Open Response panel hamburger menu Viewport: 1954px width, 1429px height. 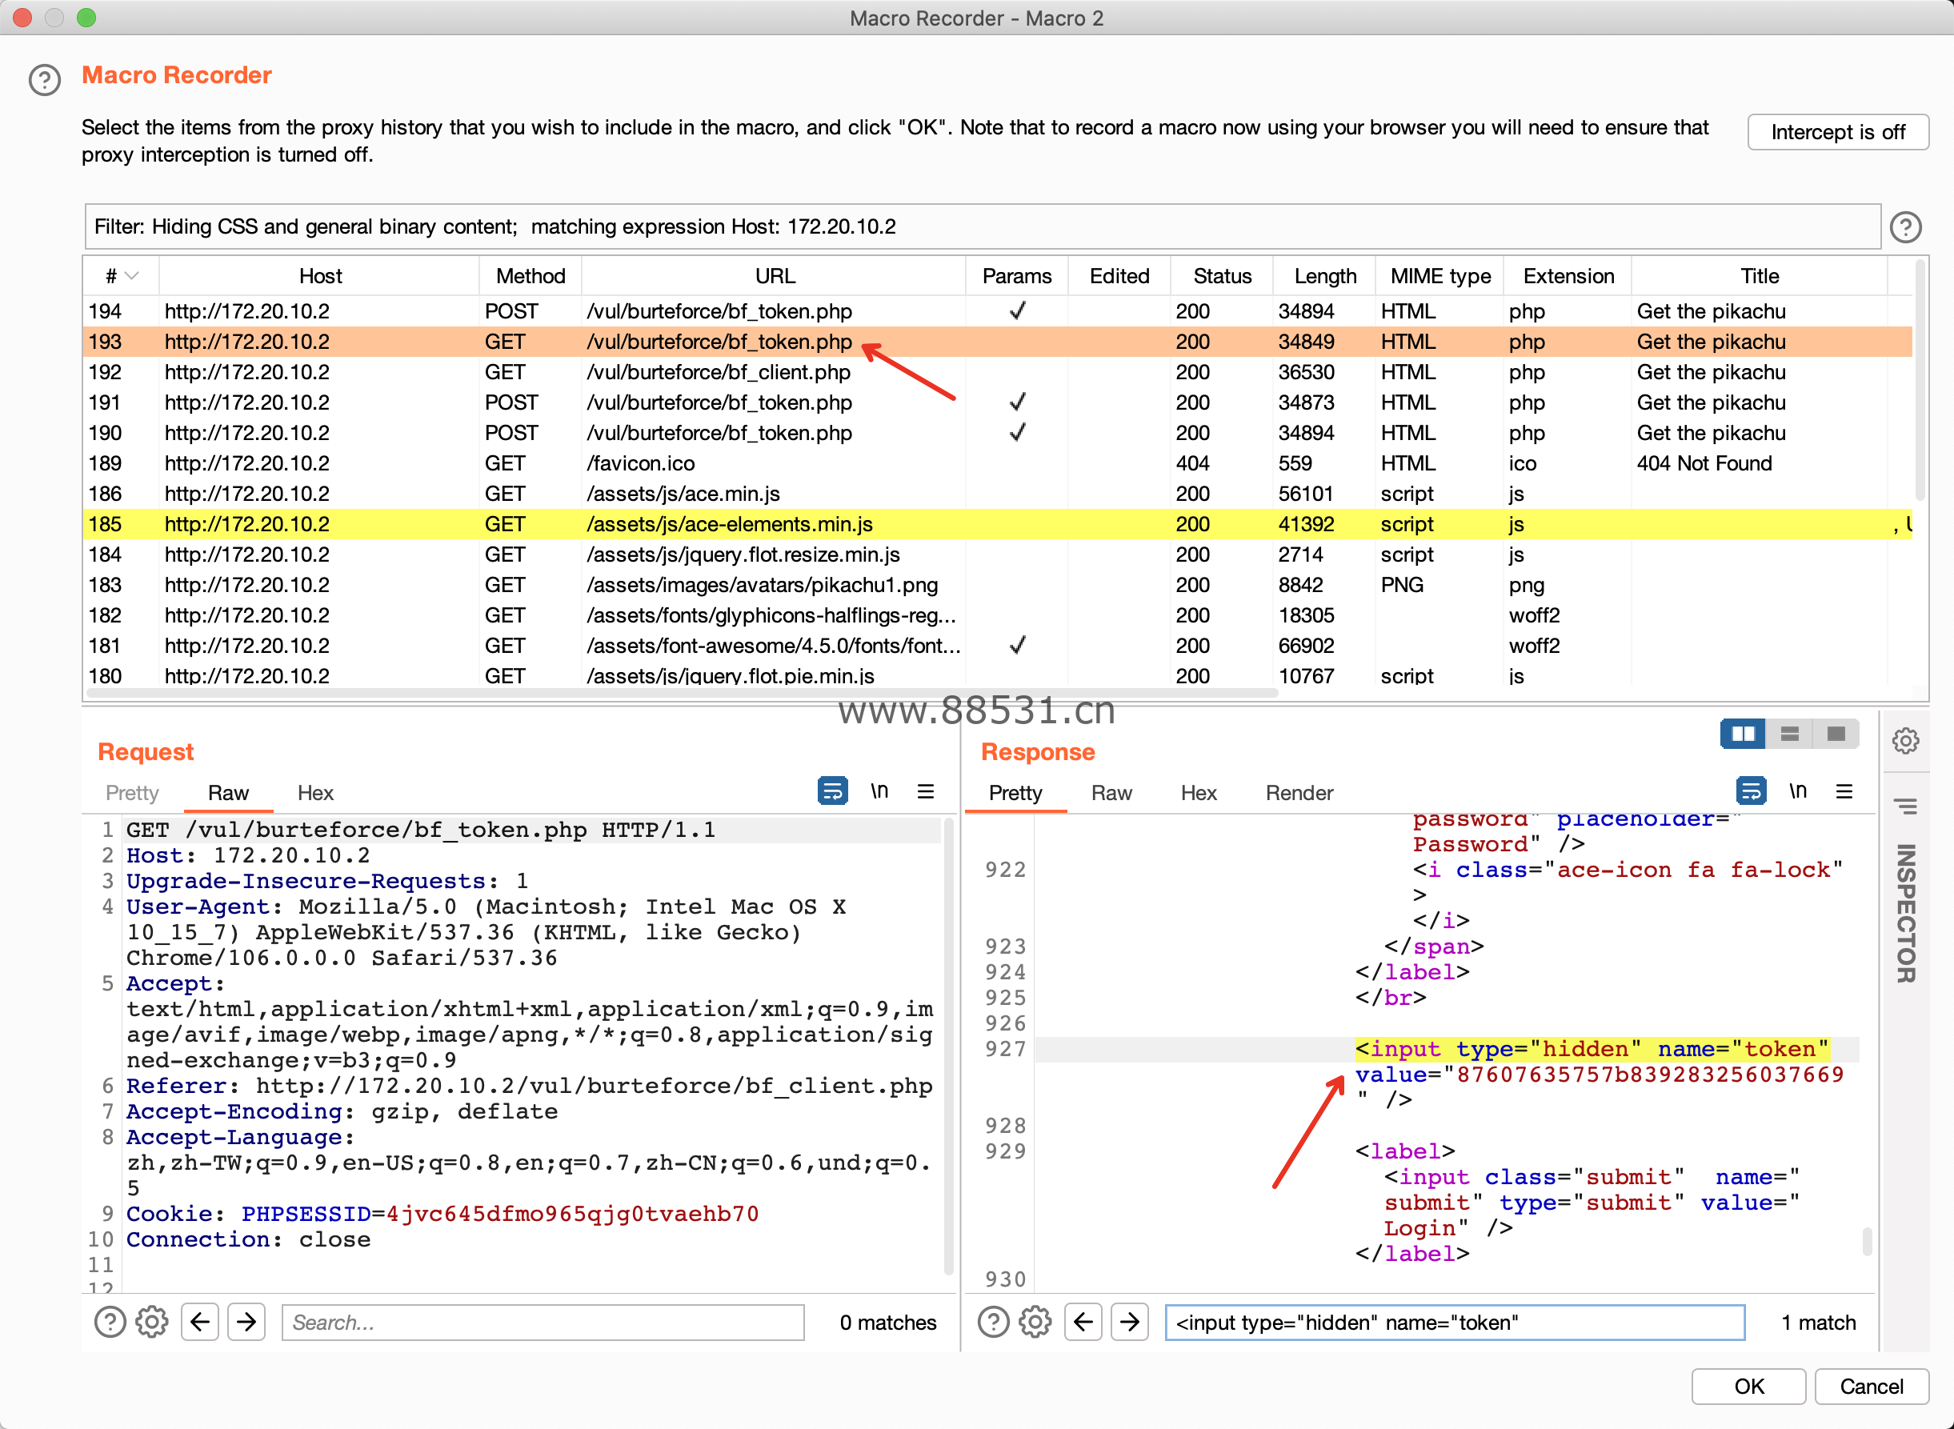point(1844,791)
